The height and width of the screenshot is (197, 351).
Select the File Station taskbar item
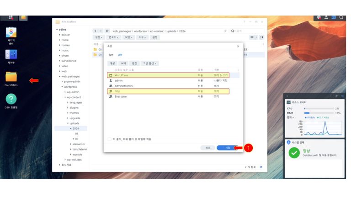(23, 18)
